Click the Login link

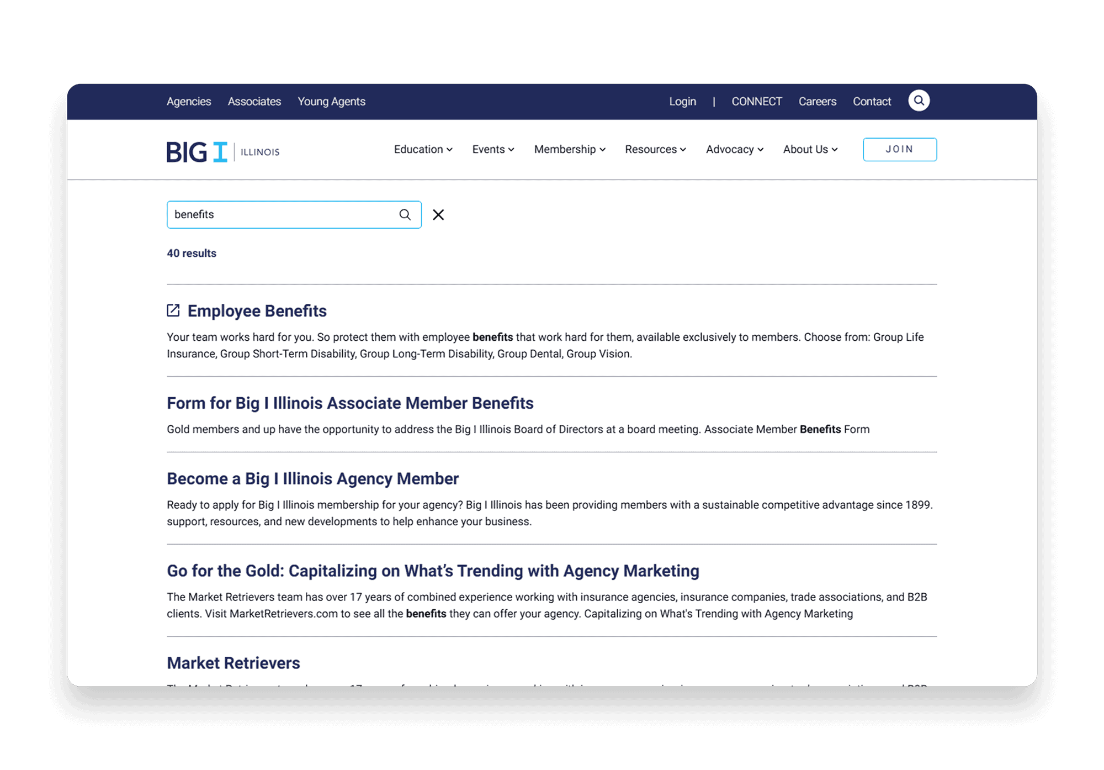(683, 101)
